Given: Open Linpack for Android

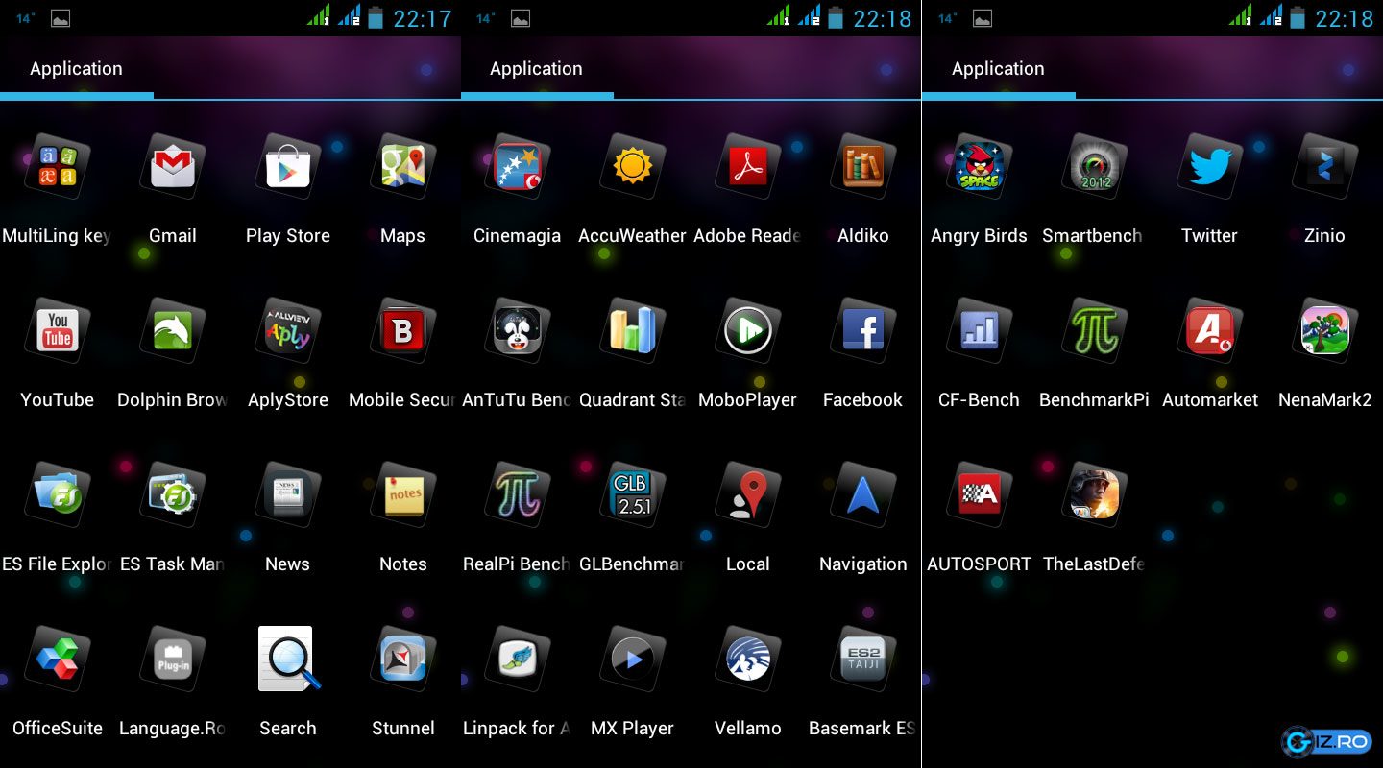Looking at the screenshot, I should pos(518,659).
